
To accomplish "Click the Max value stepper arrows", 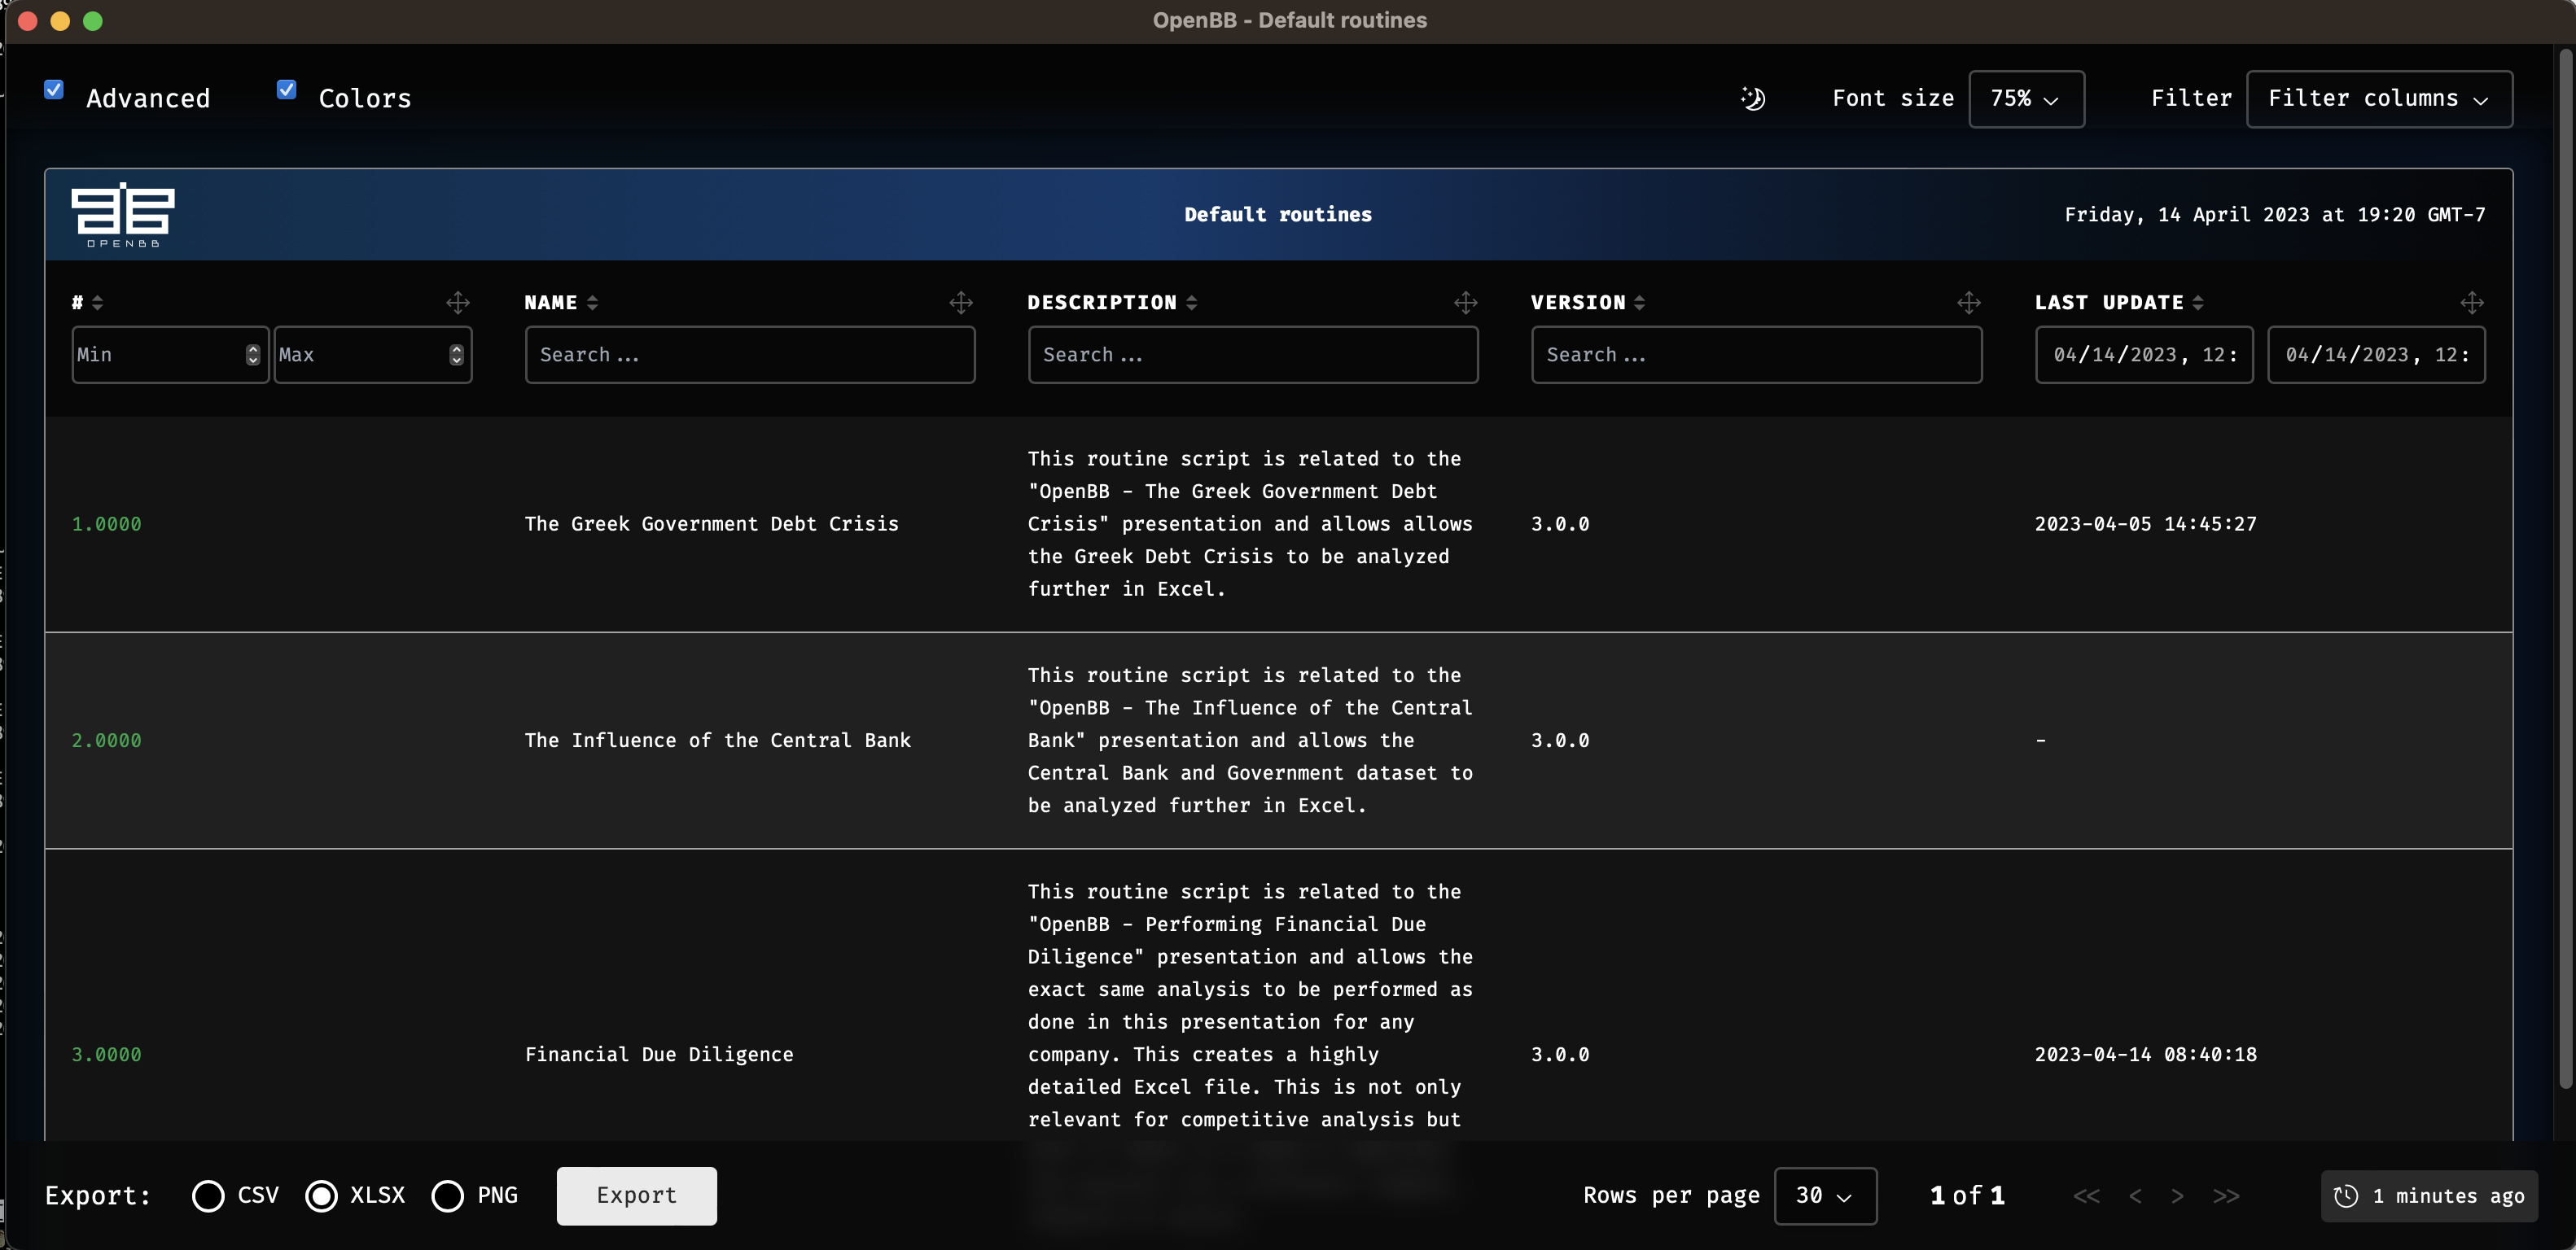I will 456,355.
